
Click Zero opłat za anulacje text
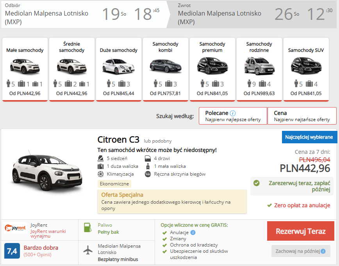tap(302, 205)
